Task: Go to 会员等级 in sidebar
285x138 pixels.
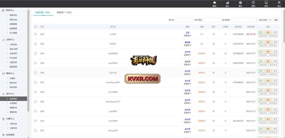Action: (x=13, y=103)
